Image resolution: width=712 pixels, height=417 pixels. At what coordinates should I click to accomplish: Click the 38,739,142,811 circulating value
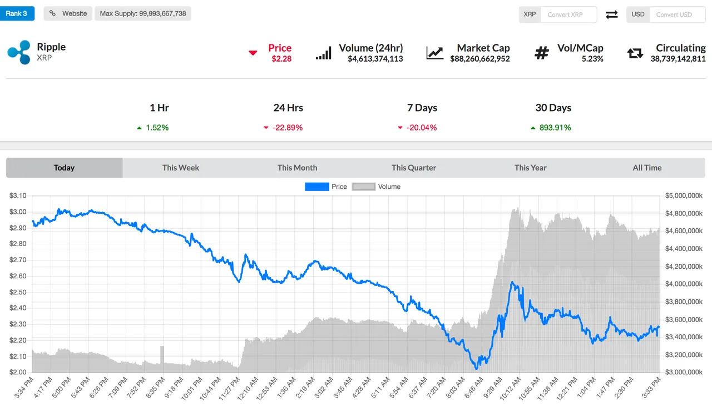678,59
